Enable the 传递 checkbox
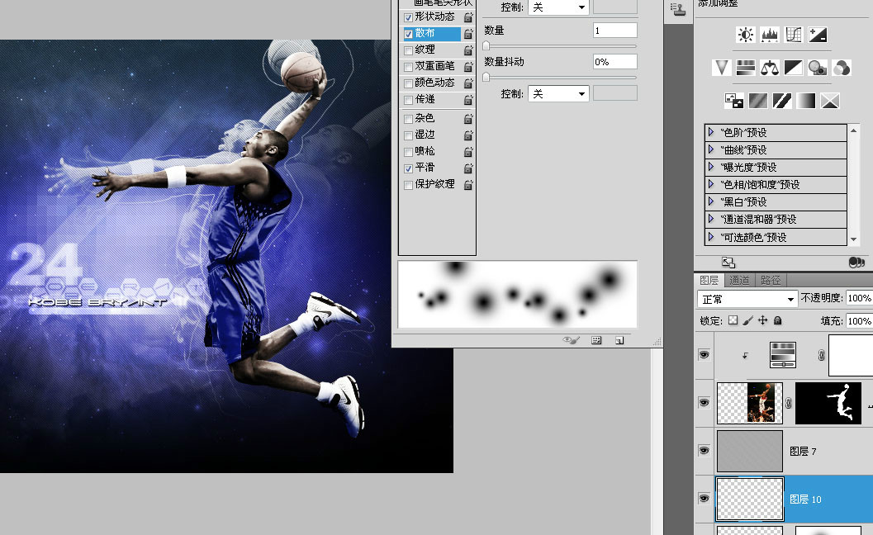Screen dimensions: 873x535 pyautogui.click(x=408, y=100)
